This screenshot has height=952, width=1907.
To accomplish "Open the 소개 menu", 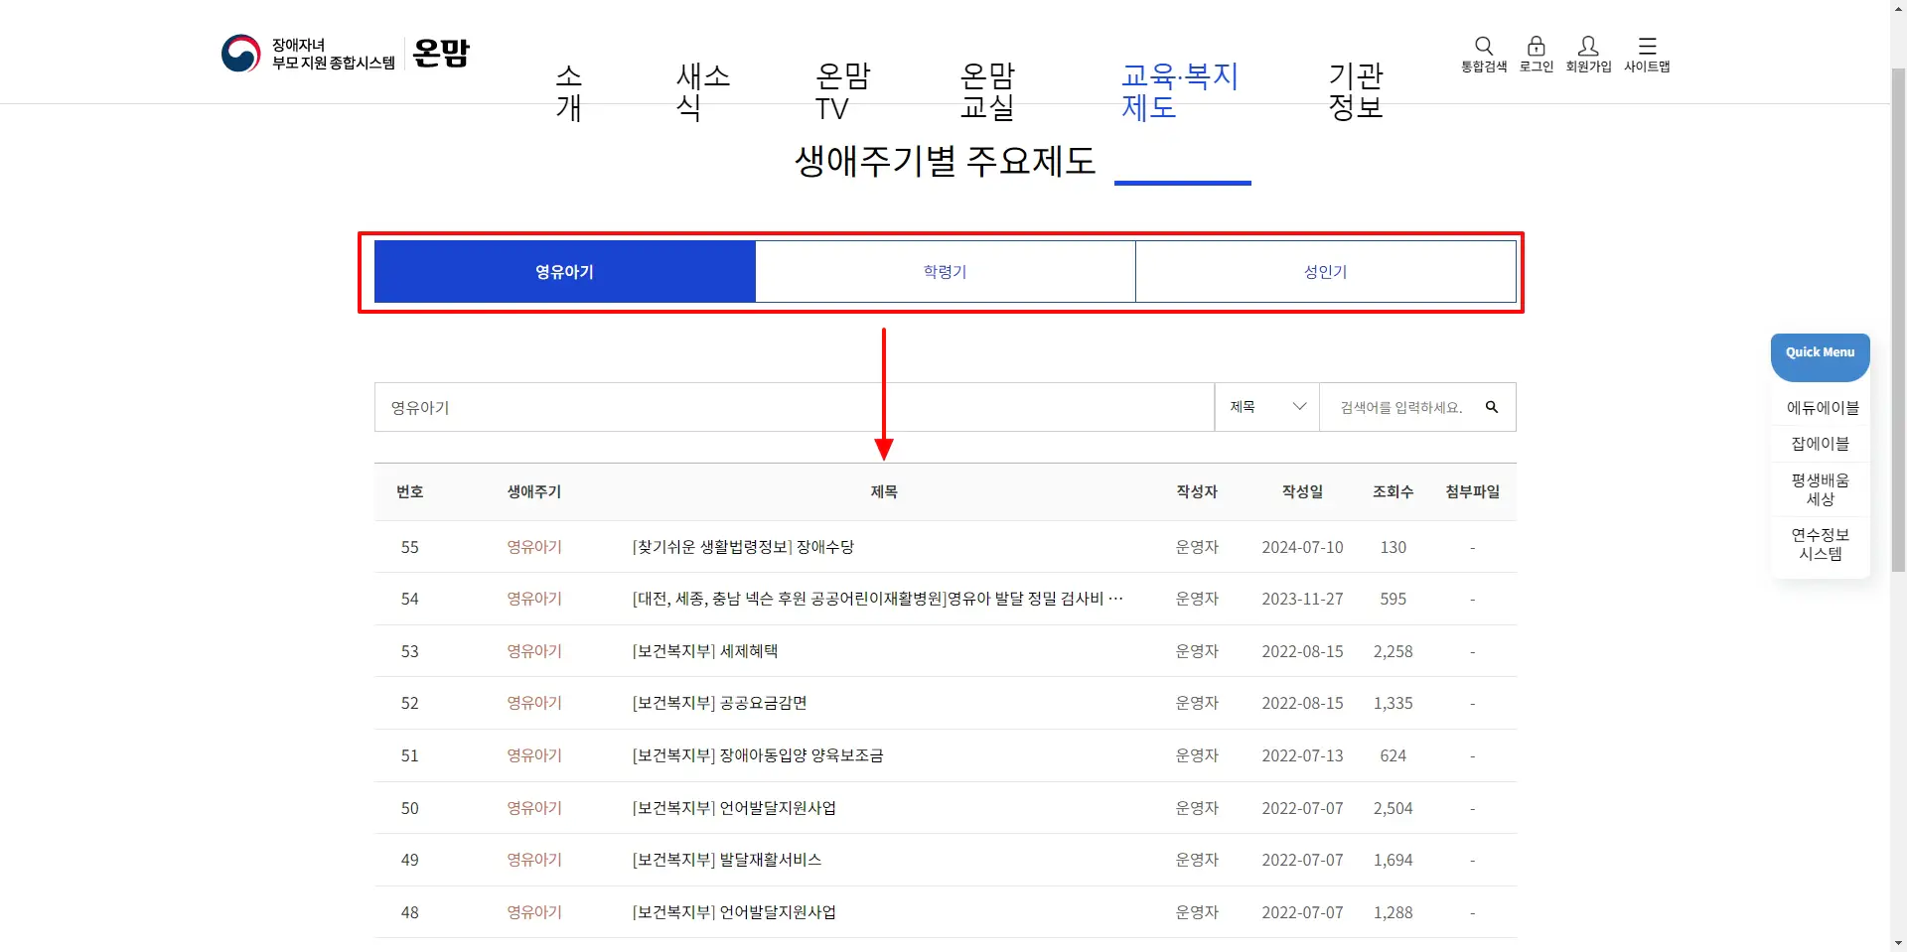I will pos(568,91).
